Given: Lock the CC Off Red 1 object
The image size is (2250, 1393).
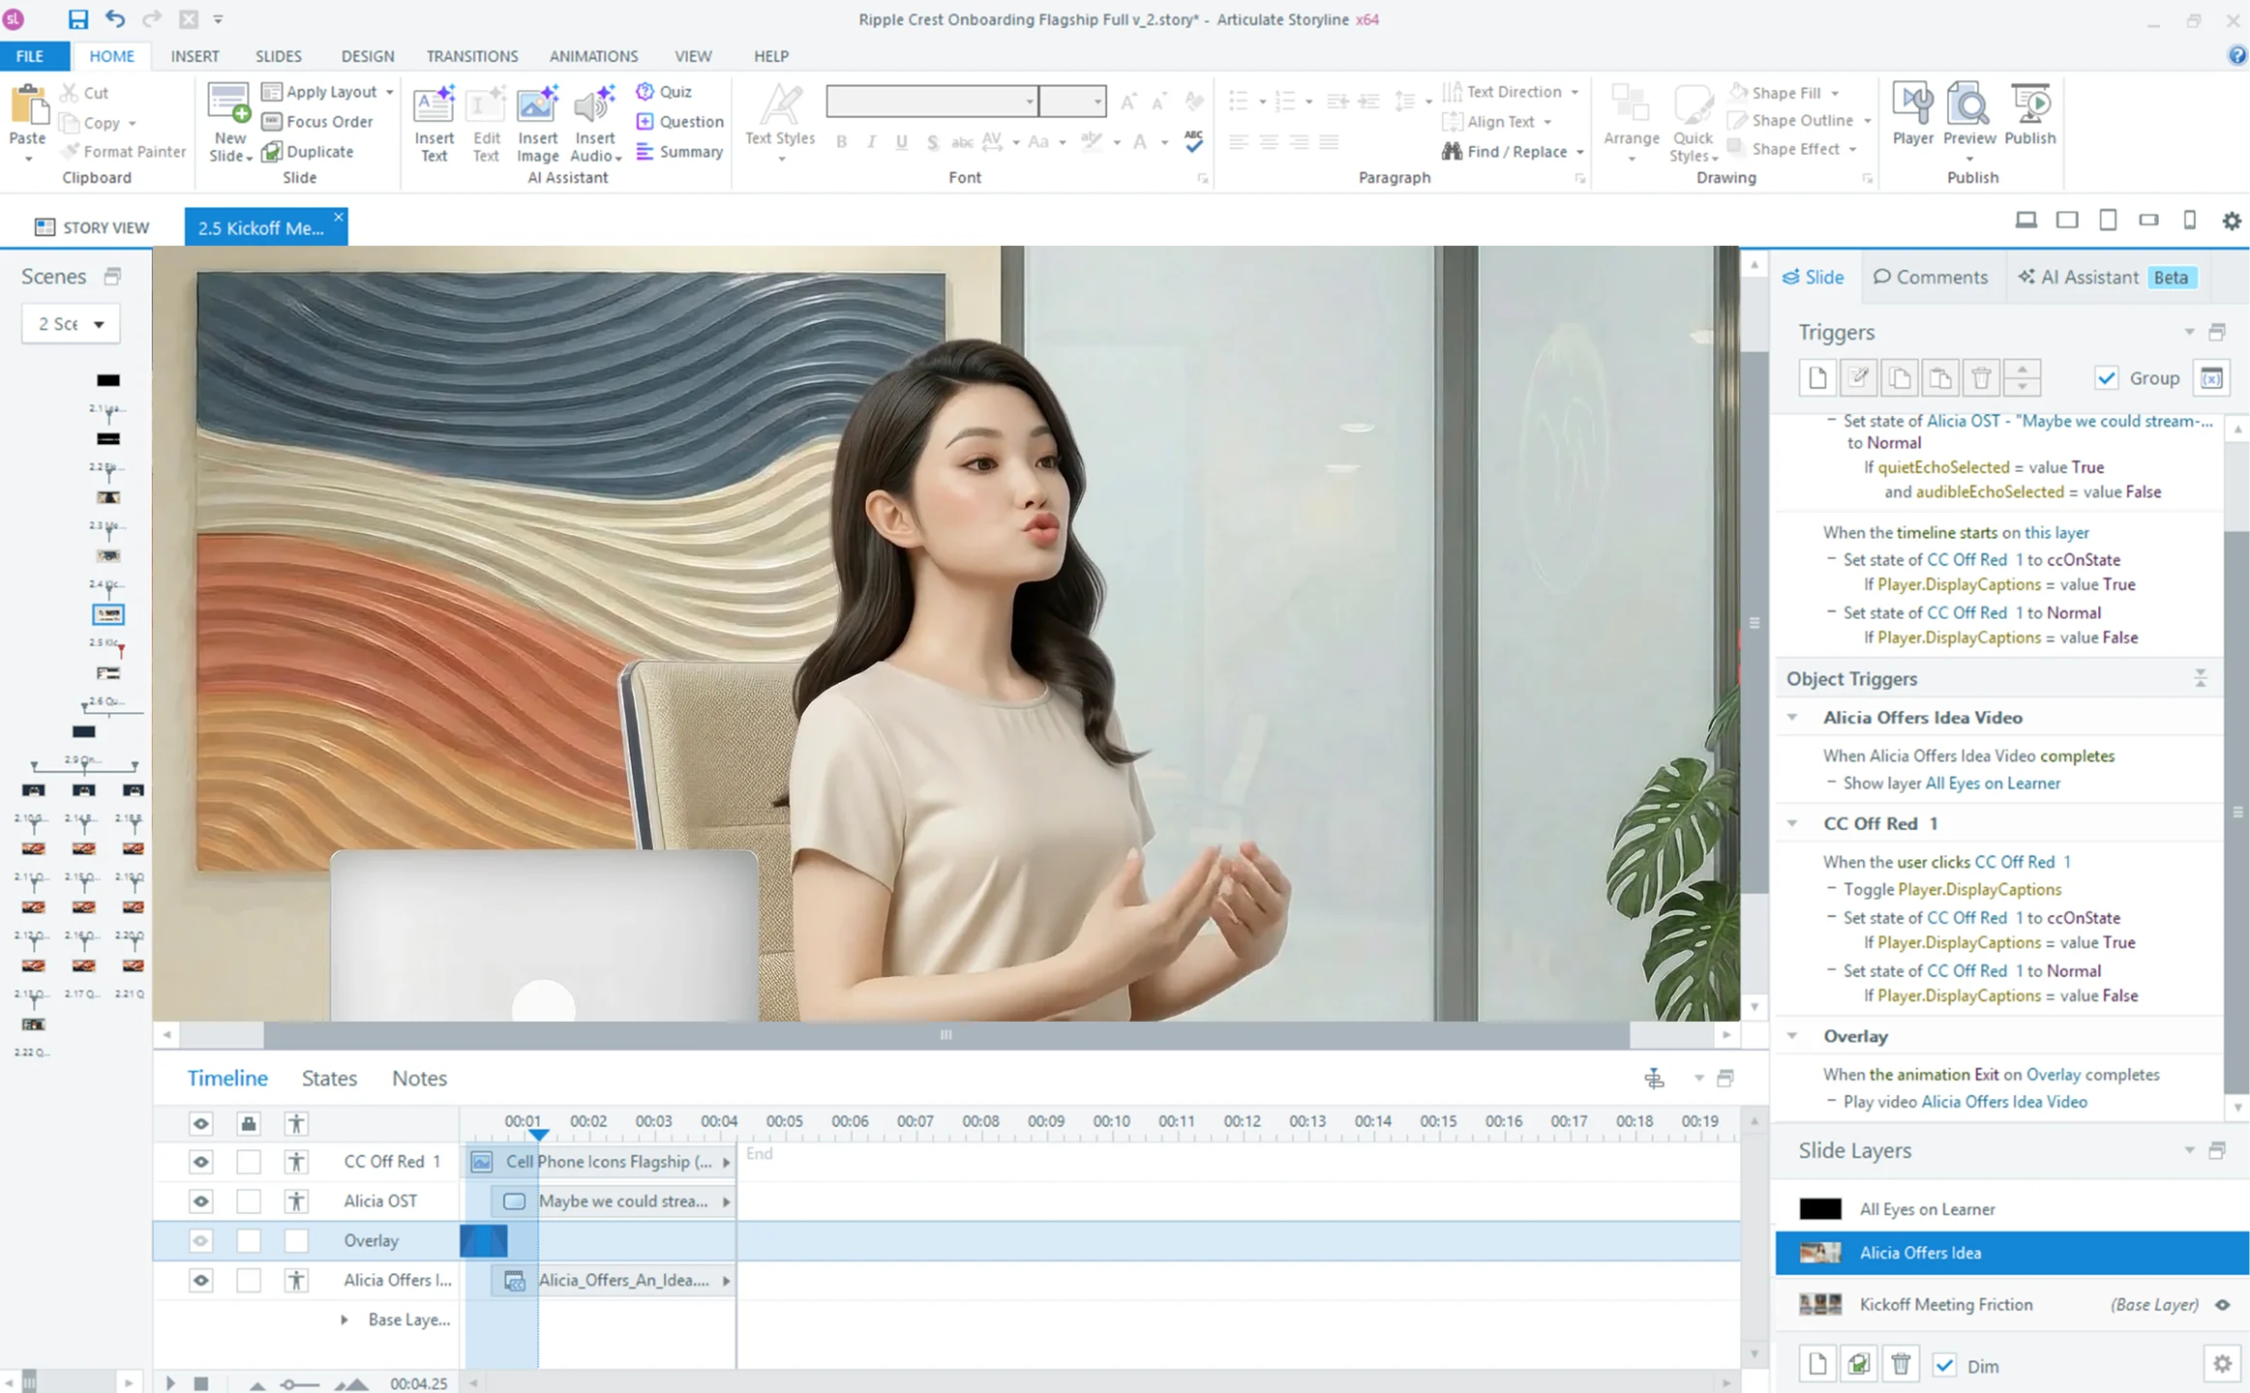Looking at the screenshot, I should (x=249, y=1161).
